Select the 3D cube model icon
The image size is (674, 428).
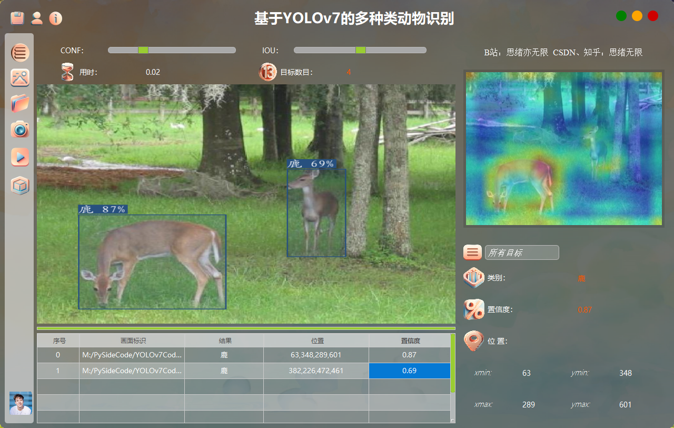click(20, 186)
